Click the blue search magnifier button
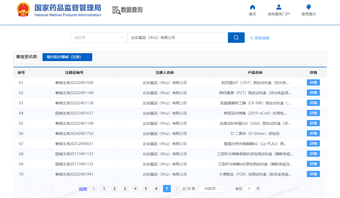The width and height of the screenshot is (340, 198). tap(236, 38)
